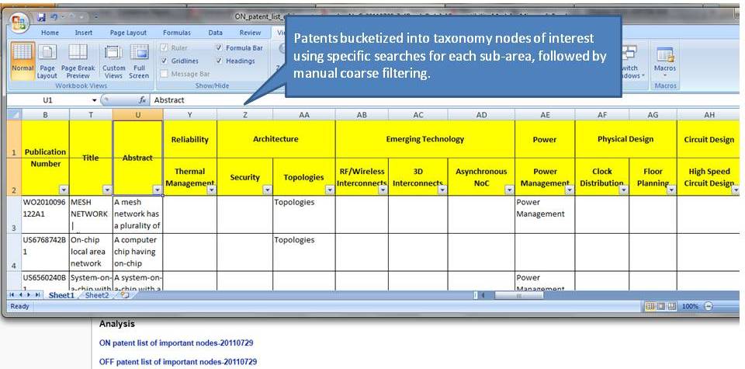Open ON patent list of important nodes link
Image resolution: width=745 pixels, height=369 pixels.
tap(178, 342)
